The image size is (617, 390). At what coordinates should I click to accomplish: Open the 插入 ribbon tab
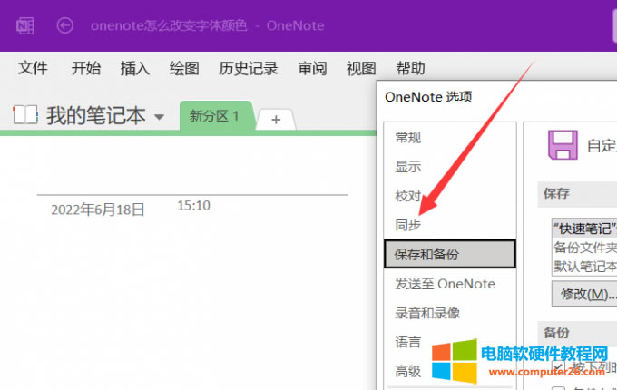[135, 68]
